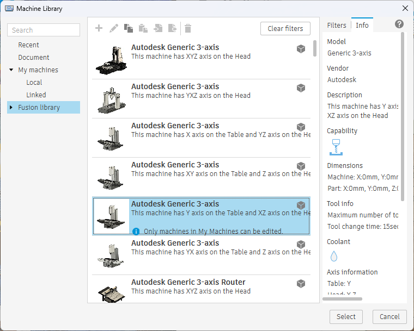Screen dimensions: 414x331
Task: Click the export machine toolbar icon
Action: pos(173,28)
